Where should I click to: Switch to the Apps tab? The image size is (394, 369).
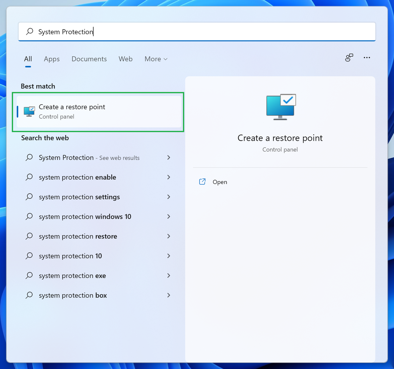tap(52, 59)
